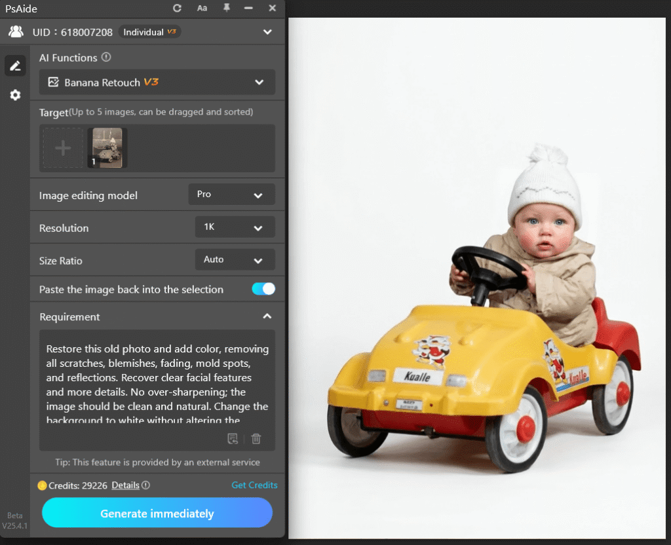Delete the requirement text via trash icon

pyautogui.click(x=256, y=438)
